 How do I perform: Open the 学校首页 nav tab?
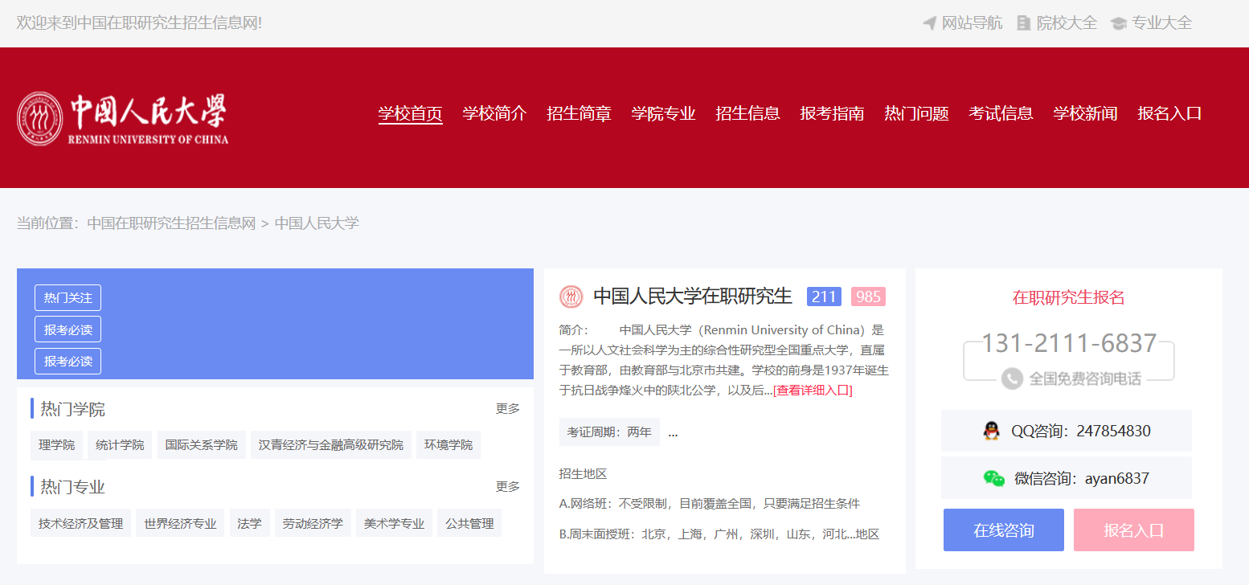tap(411, 113)
